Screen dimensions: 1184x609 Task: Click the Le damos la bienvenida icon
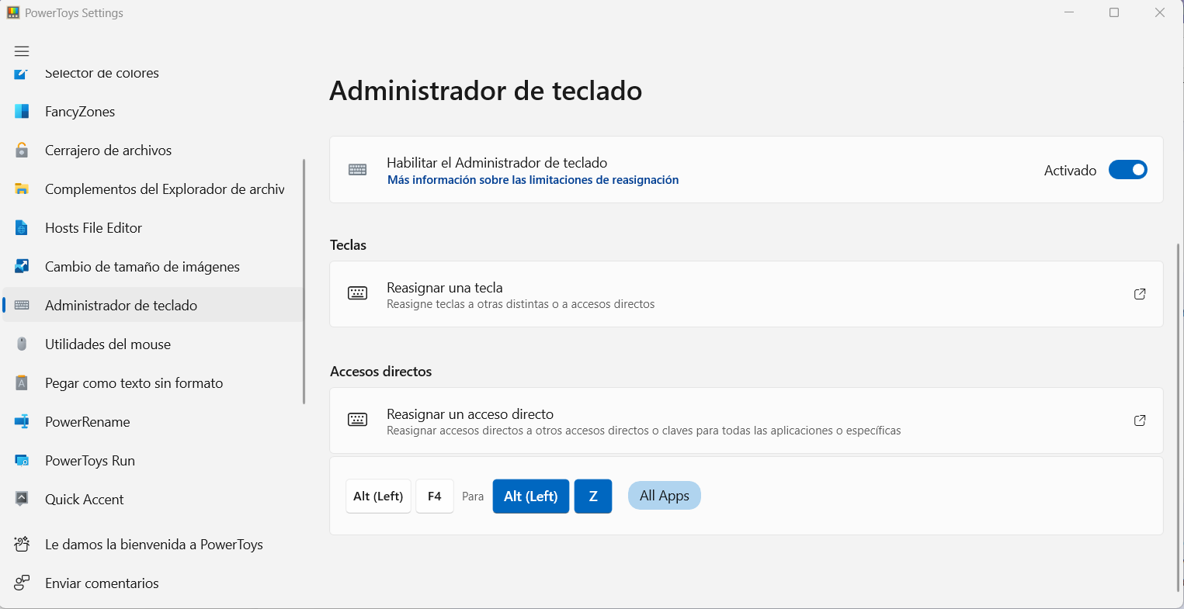pyautogui.click(x=22, y=545)
